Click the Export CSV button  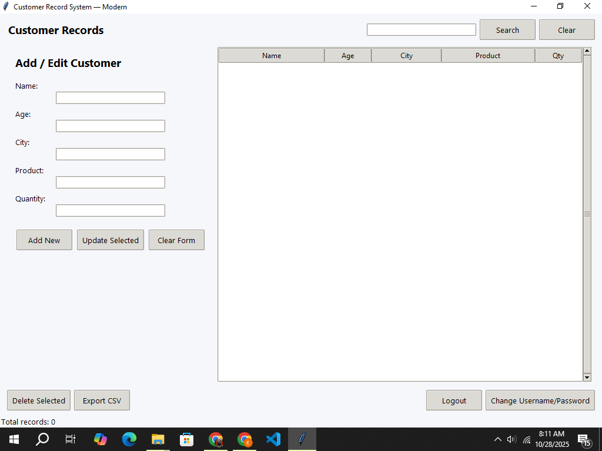tap(102, 400)
